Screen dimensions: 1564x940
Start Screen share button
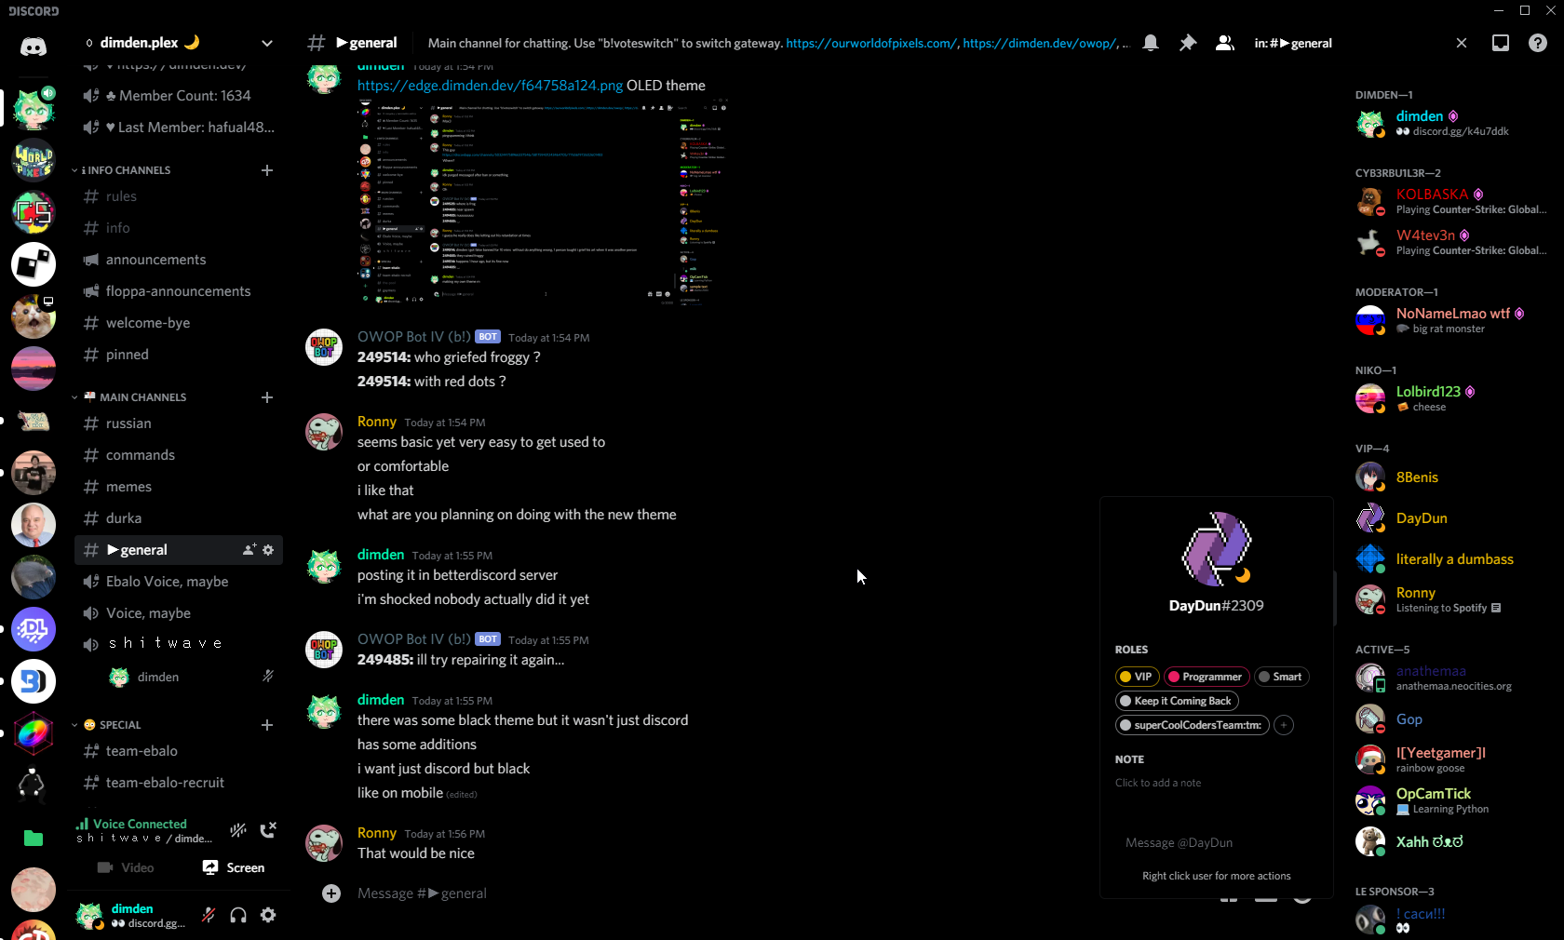[x=234, y=867]
